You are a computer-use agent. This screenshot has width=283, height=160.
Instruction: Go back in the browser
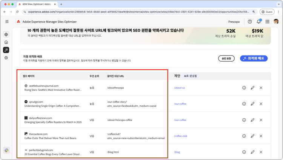(5, 12)
